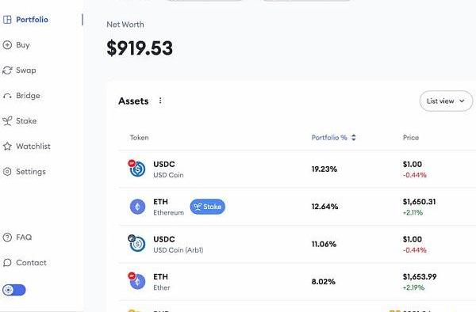476x312 pixels.
Task: Open USDC USD Coin (Arb1) row
Action: click(x=297, y=244)
